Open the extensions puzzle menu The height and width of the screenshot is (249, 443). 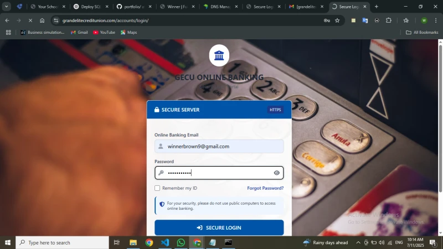(389, 20)
